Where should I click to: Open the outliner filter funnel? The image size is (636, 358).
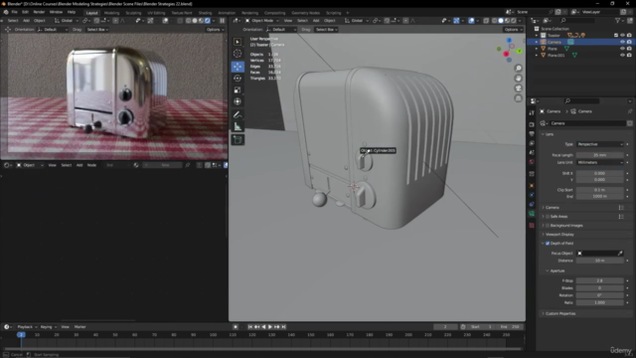click(x=618, y=20)
